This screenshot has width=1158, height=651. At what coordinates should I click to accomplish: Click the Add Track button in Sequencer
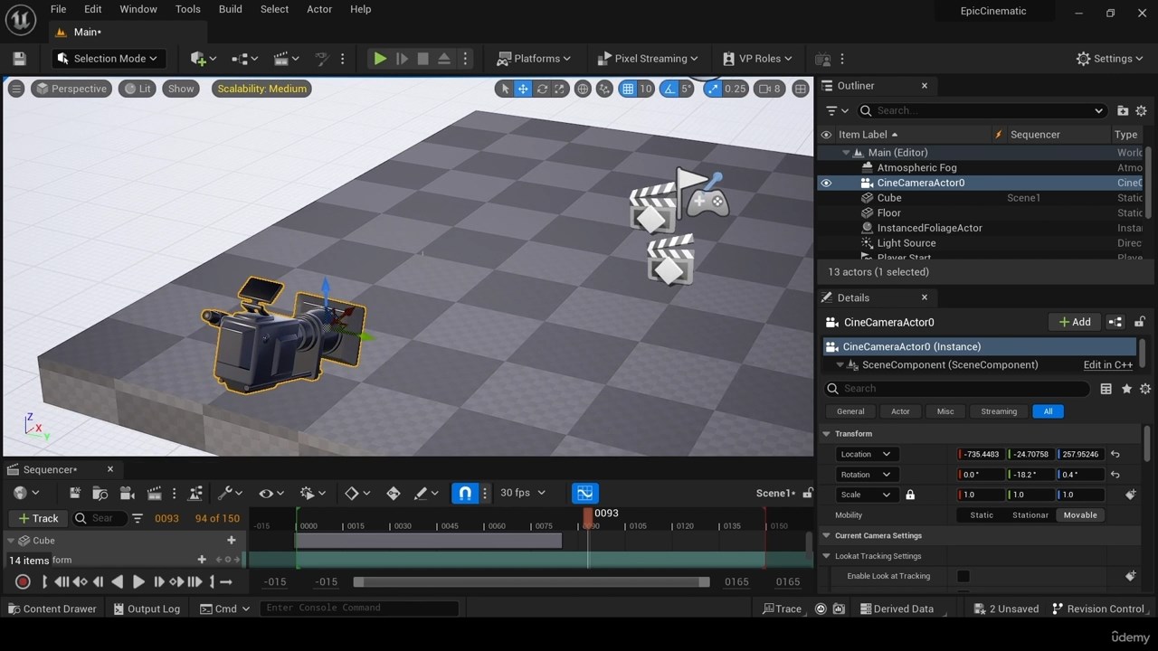coord(38,518)
